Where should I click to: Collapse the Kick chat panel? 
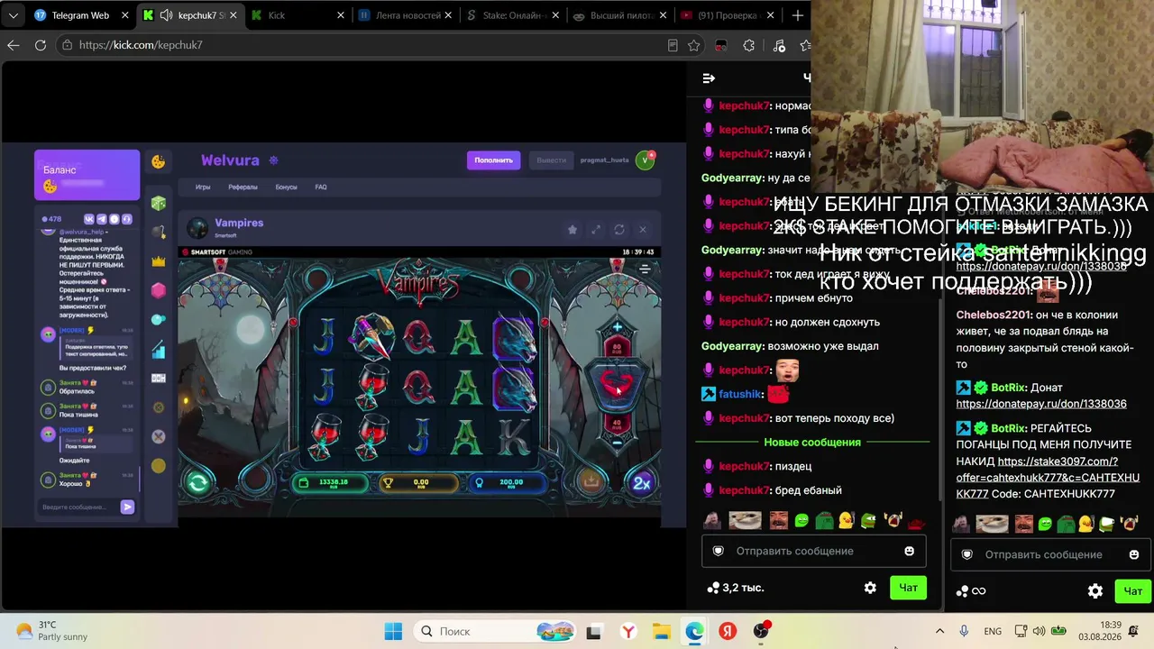709,78
